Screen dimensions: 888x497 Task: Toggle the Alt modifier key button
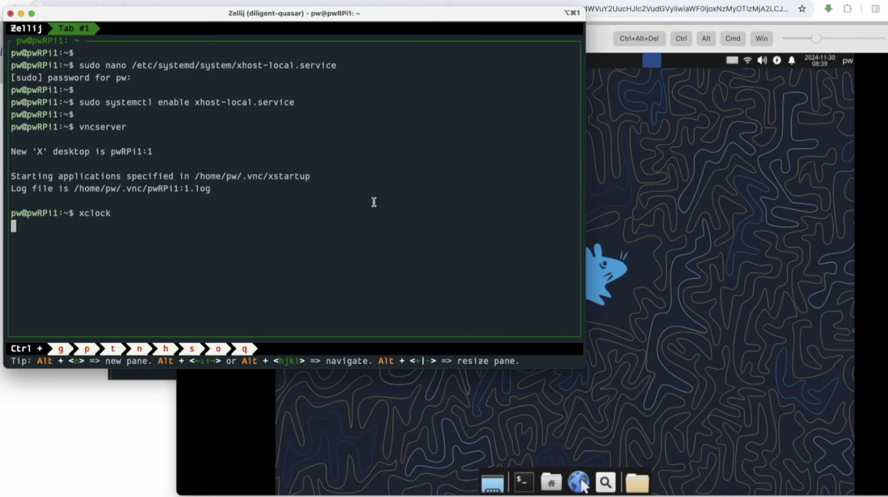[706, 39]
